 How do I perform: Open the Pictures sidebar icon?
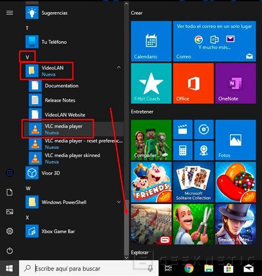pyautogui.click(x=9, y=211)
